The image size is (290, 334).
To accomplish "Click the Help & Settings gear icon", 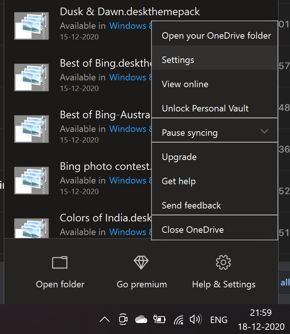I will (224, 262).
